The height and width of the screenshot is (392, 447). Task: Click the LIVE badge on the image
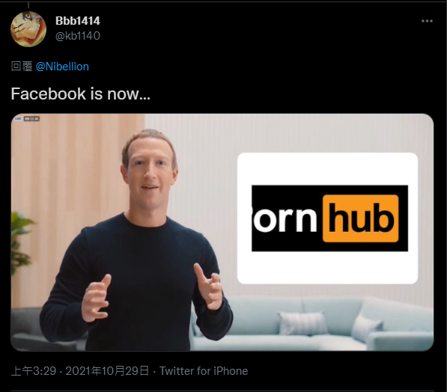(x=18, y=118)
